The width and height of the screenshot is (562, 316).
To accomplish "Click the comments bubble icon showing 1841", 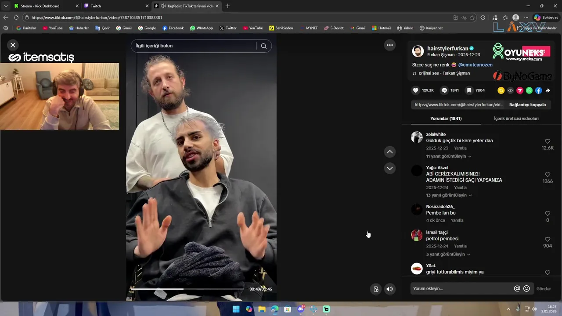I will pyautogui.click(x=444, y=90).
